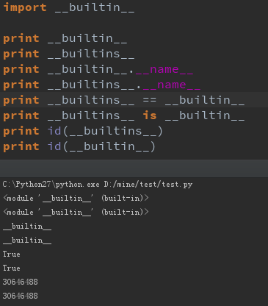Screen dimensions: 268x306
Task: Click the first '<module __builtin__>' output line
Action: [x=76, y=198]
